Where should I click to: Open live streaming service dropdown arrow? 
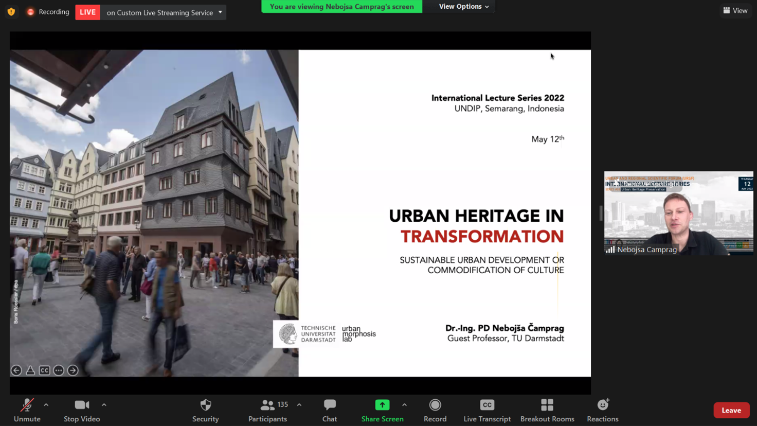pos(221,12)
